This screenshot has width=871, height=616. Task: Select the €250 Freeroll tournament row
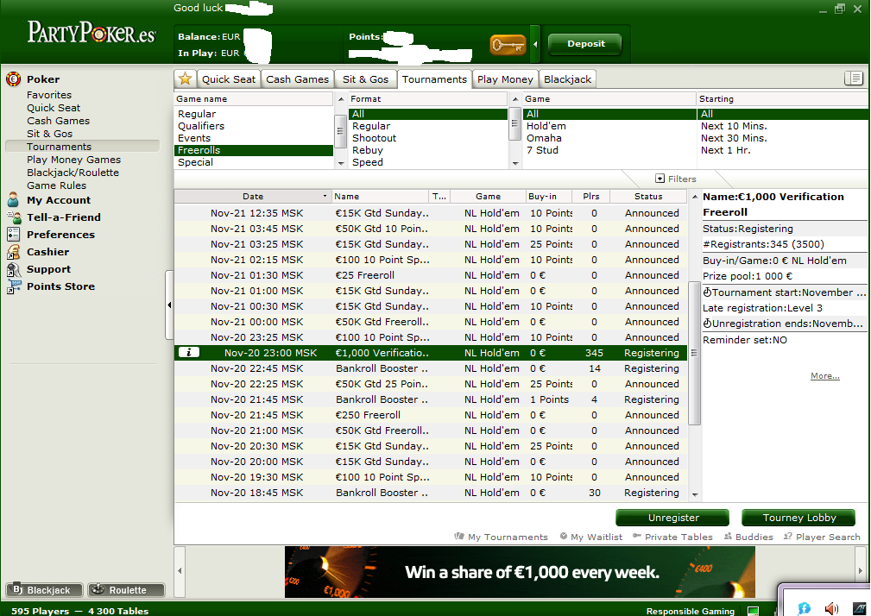tap(431, 415)
